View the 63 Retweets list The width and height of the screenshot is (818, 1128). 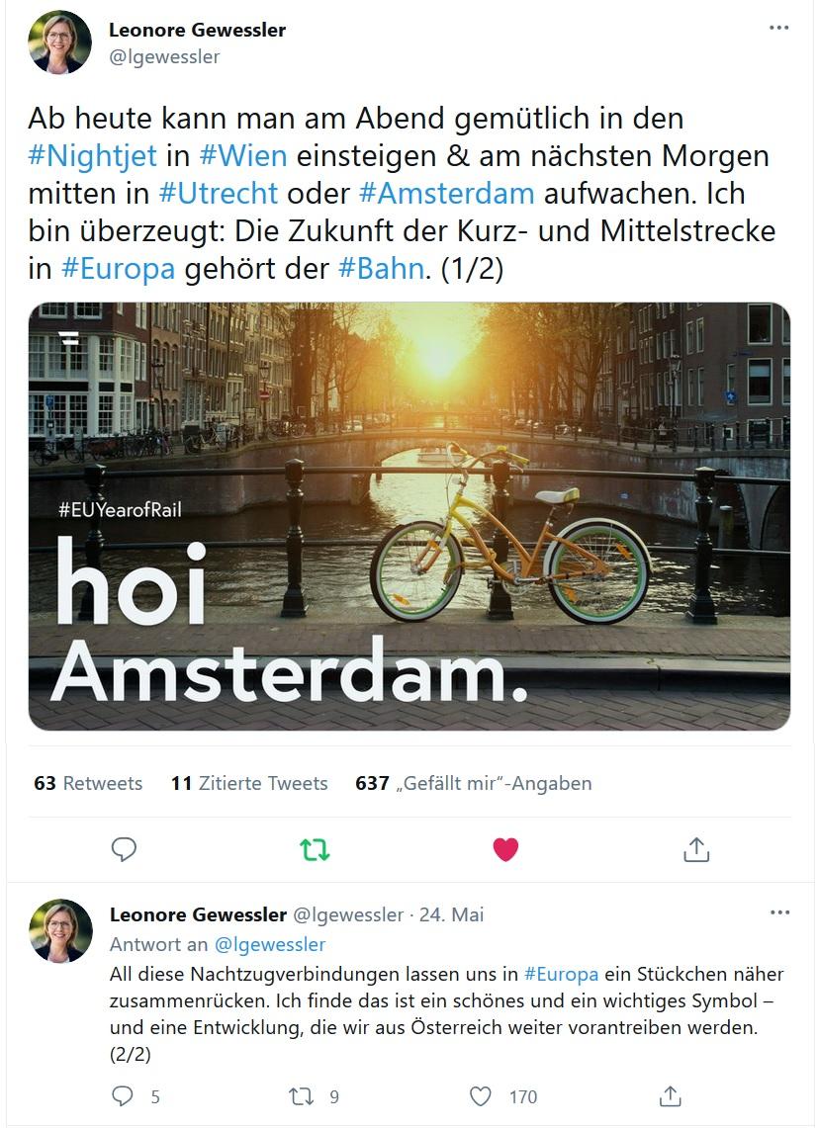point(88,783)
